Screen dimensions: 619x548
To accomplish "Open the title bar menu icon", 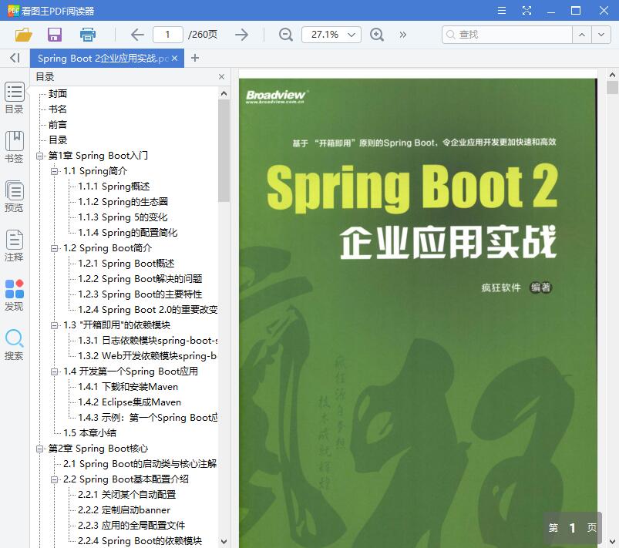I will (502, 10).
